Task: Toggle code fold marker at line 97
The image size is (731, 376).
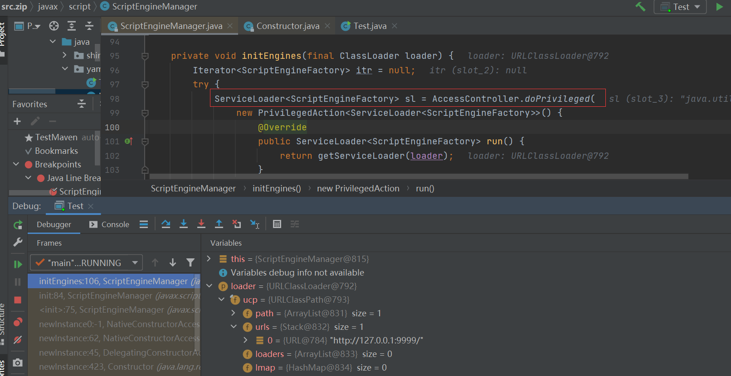Action: point(145,85)
